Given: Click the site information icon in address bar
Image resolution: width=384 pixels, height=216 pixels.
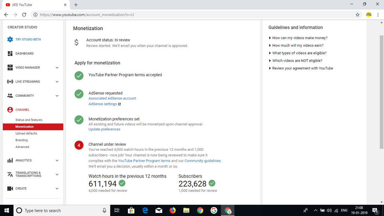Looking at the screenshot, I should tap(35, 15).
